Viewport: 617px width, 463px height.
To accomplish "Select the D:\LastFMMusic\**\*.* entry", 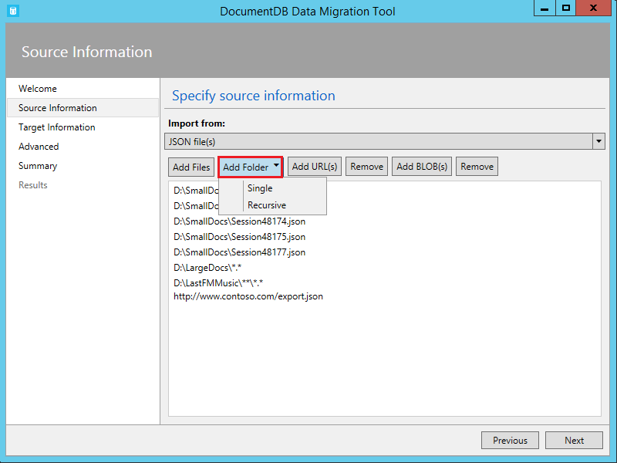I will coord(218,283).
